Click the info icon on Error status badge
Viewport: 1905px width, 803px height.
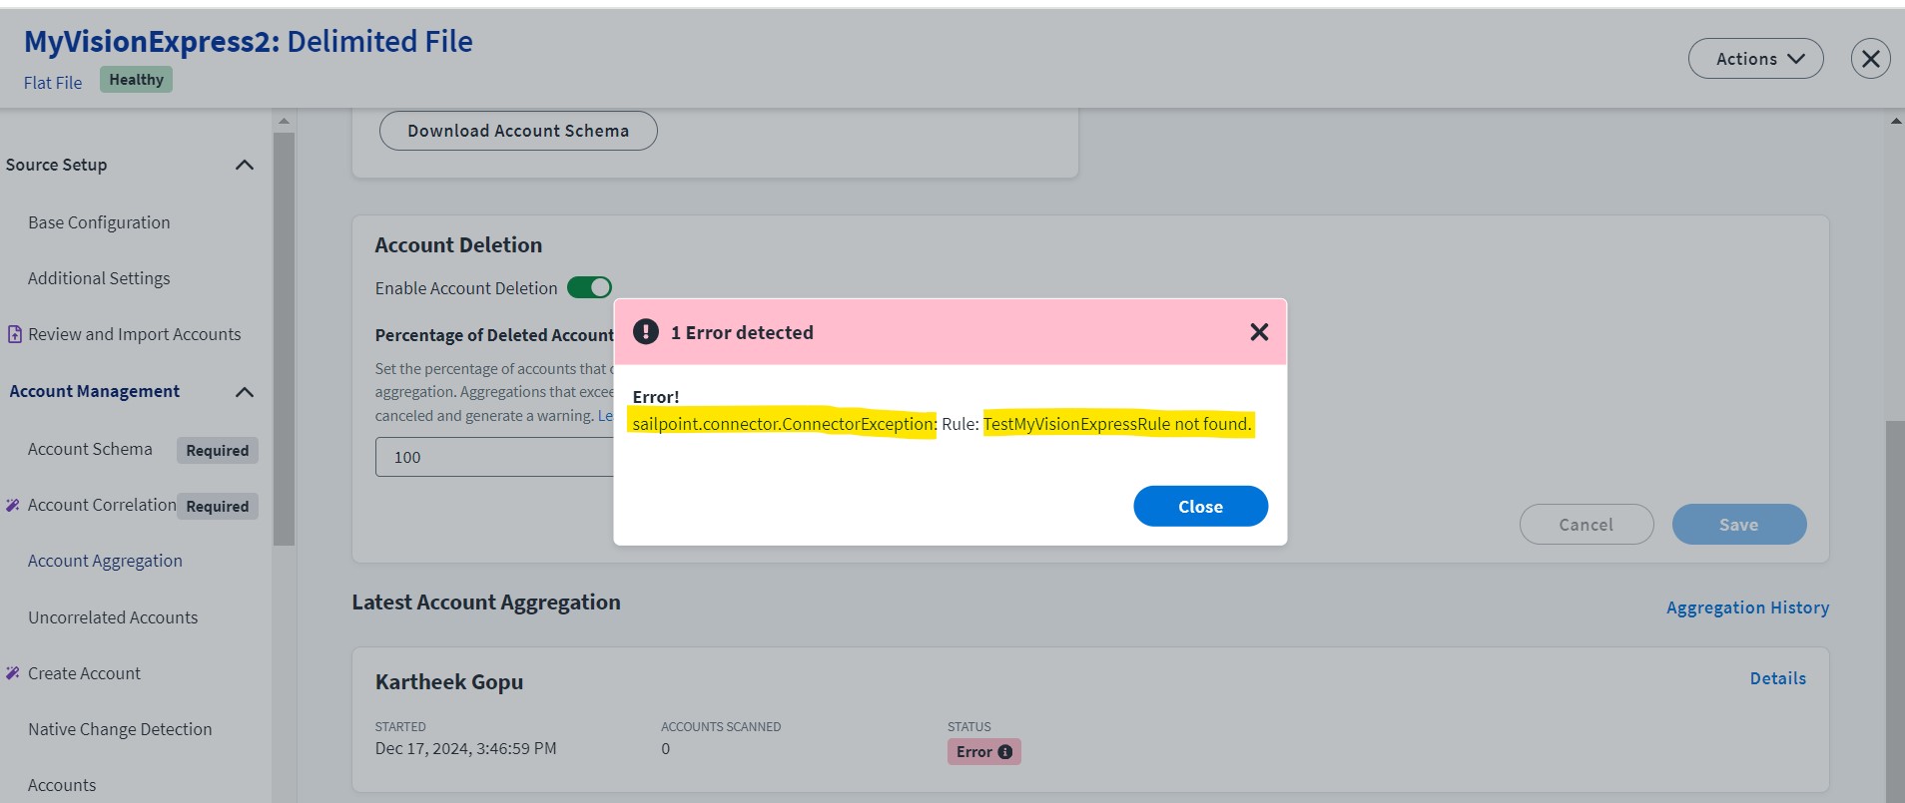pyautogui.click(x=1005, y=752)
